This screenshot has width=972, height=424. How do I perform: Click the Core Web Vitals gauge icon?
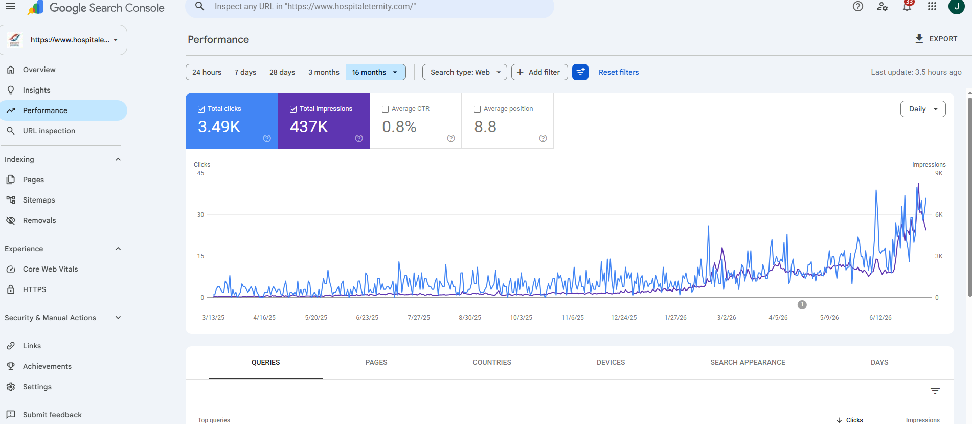(x=11, y=269)
